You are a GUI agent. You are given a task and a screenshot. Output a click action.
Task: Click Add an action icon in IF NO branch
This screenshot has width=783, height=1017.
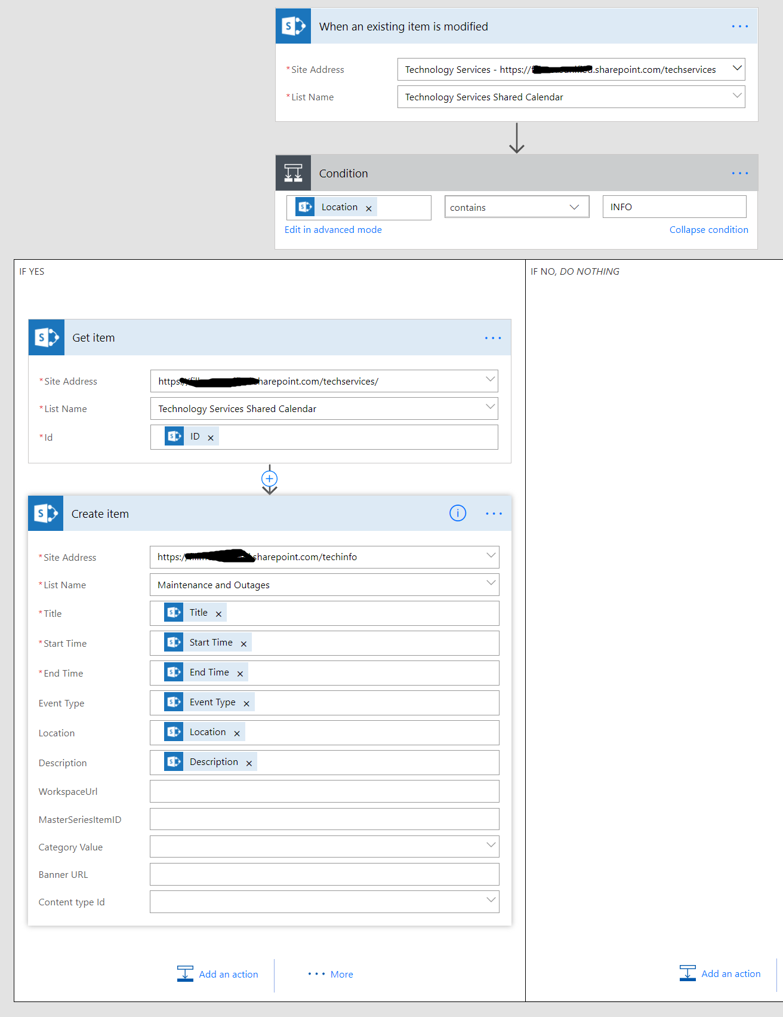point(688,973)
